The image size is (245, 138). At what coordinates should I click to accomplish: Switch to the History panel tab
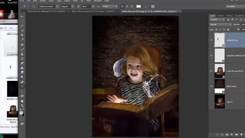(x=229, y=16)
